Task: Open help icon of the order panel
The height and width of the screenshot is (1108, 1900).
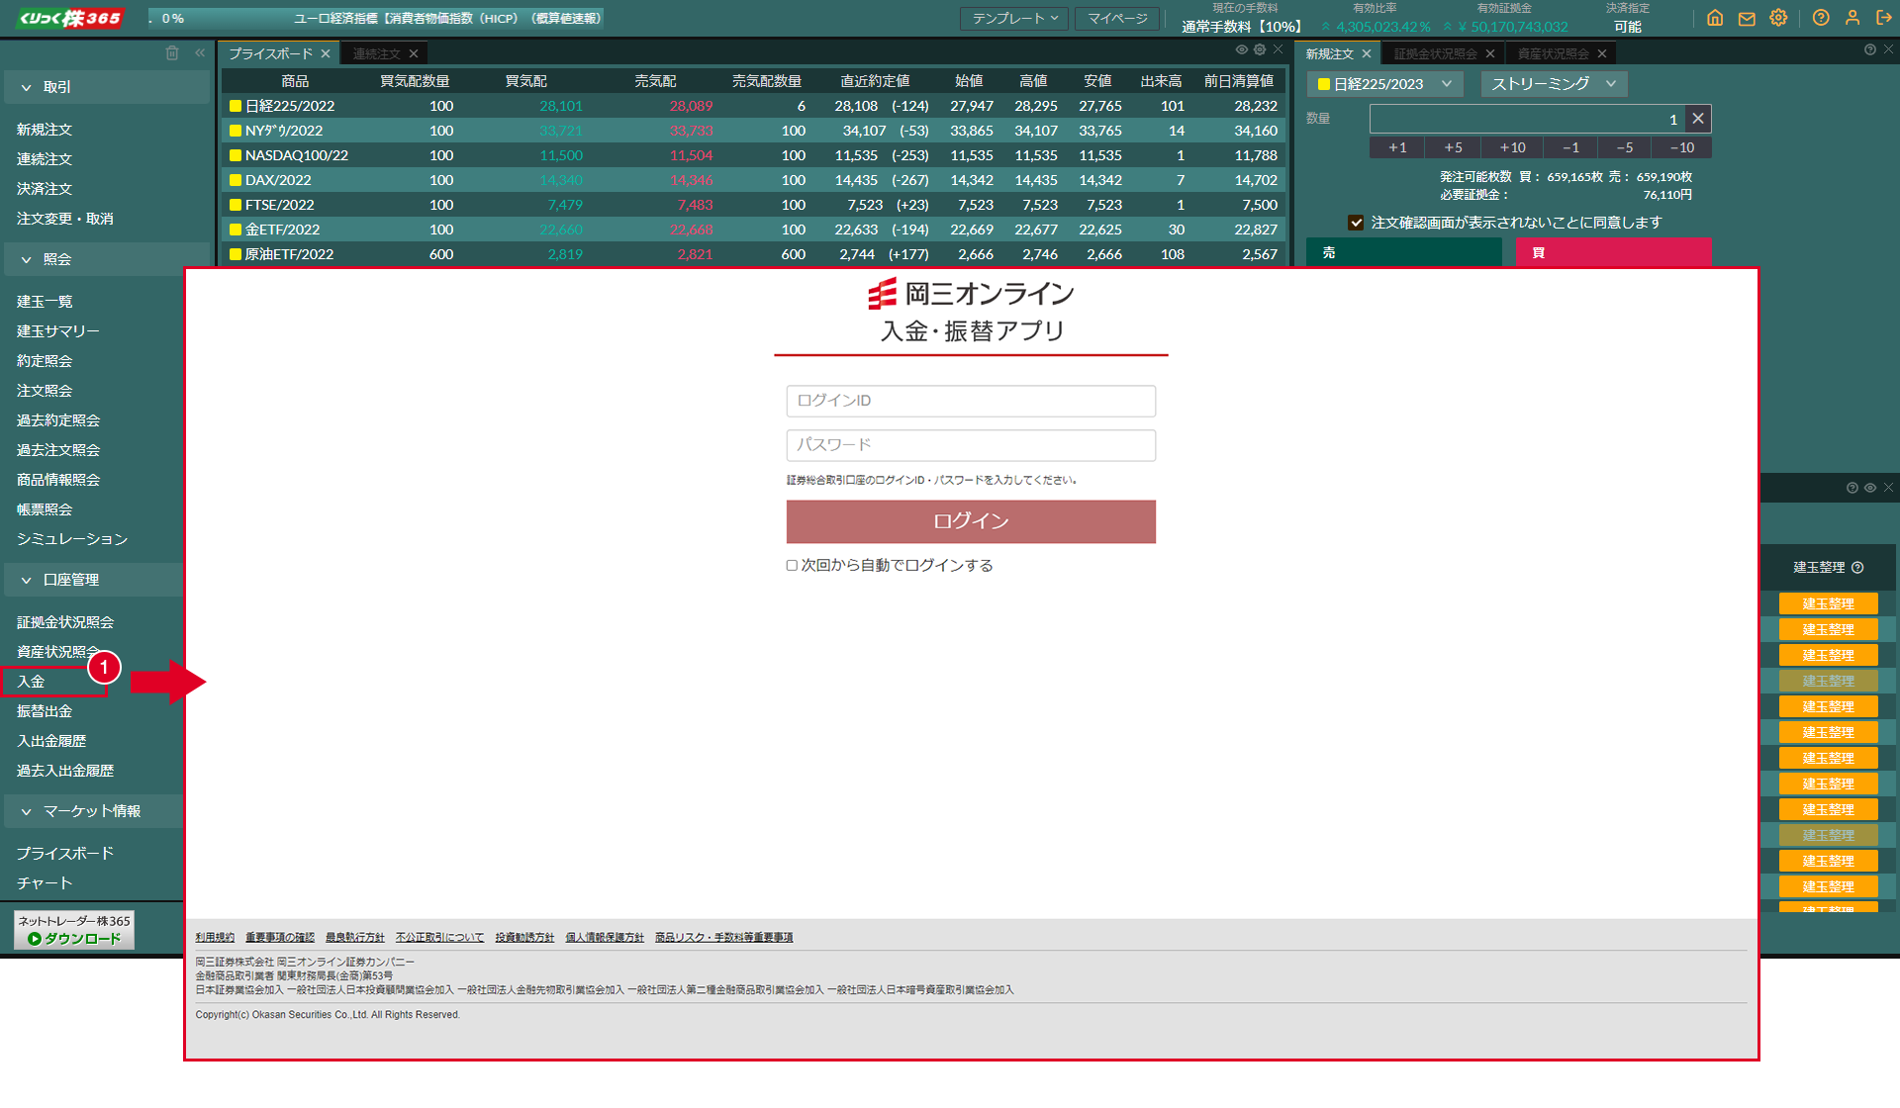Action: [1869, 49]
